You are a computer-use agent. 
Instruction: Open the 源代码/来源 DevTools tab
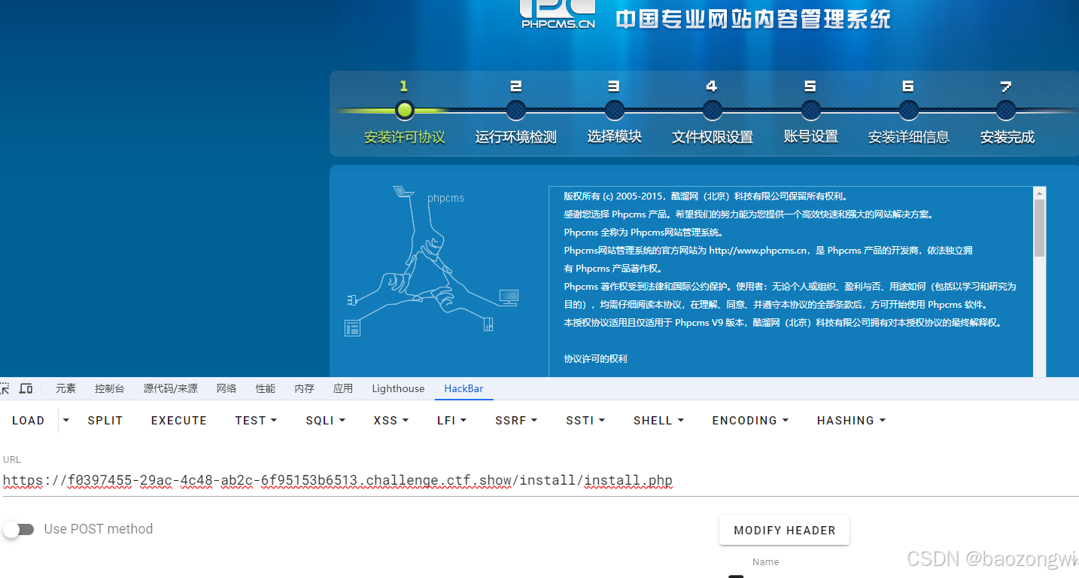click(171, 388)
